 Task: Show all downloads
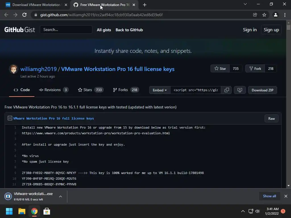(269, 196)
